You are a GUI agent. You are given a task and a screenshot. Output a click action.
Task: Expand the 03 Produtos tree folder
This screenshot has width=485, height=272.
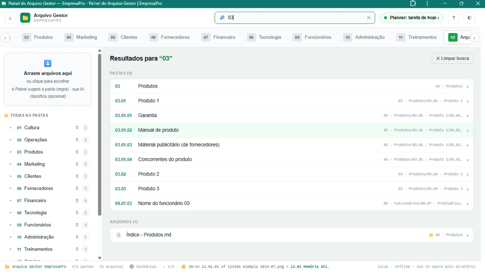pos(11,152)
